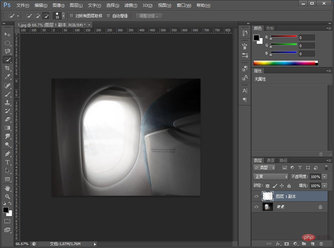This screenshot has width=334, height=248.
Task: Switch to the 色板 tab
Action: tap(270, 28)
